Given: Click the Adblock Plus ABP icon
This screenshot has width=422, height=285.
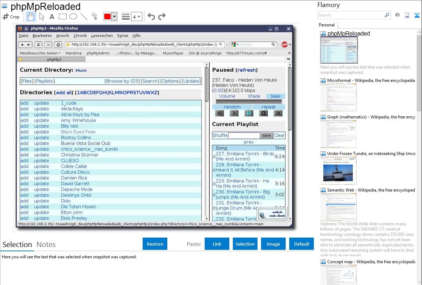Looking at the screenshot, I should point(285,45).
